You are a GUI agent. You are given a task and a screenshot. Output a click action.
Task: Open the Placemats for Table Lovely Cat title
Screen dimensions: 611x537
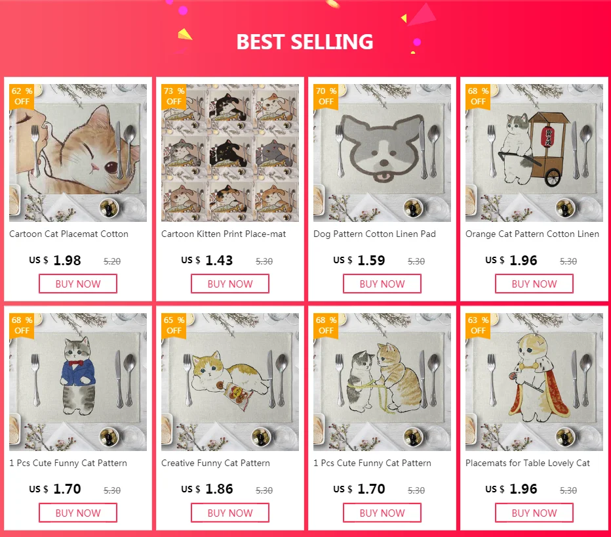[x=528, y=463]
